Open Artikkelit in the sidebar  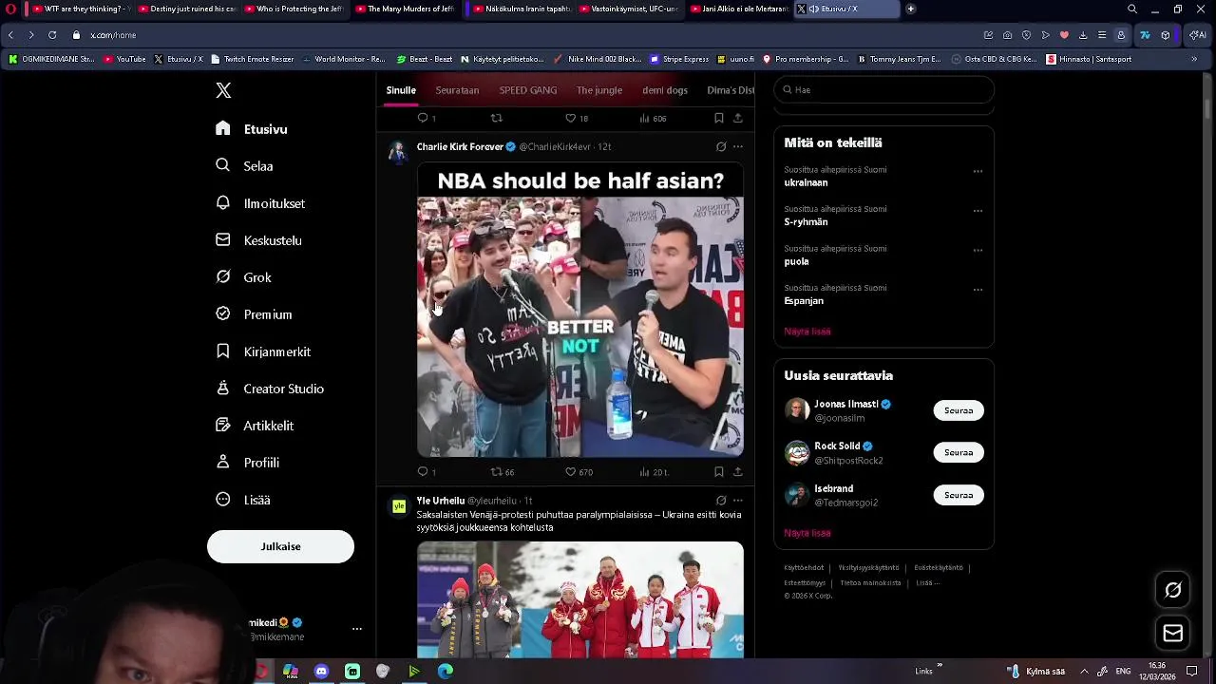tap(255, 426)
